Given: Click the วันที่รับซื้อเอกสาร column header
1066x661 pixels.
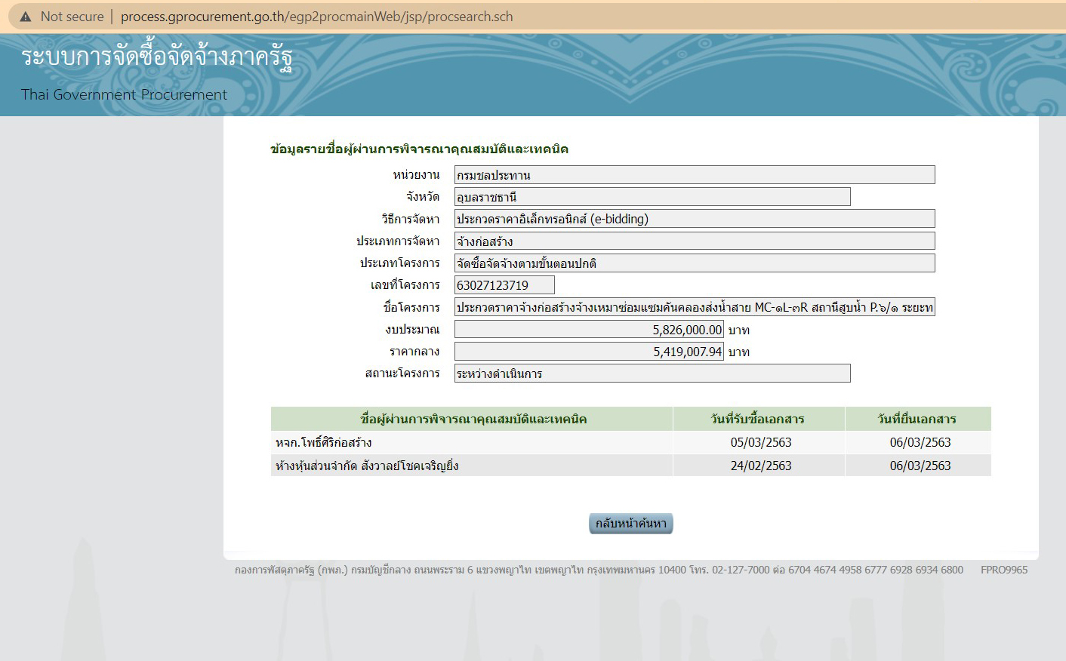Looking at the screenshot, I should click(x=758, y=419).
